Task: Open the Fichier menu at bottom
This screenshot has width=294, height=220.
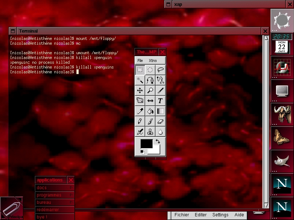Action: 182,215
